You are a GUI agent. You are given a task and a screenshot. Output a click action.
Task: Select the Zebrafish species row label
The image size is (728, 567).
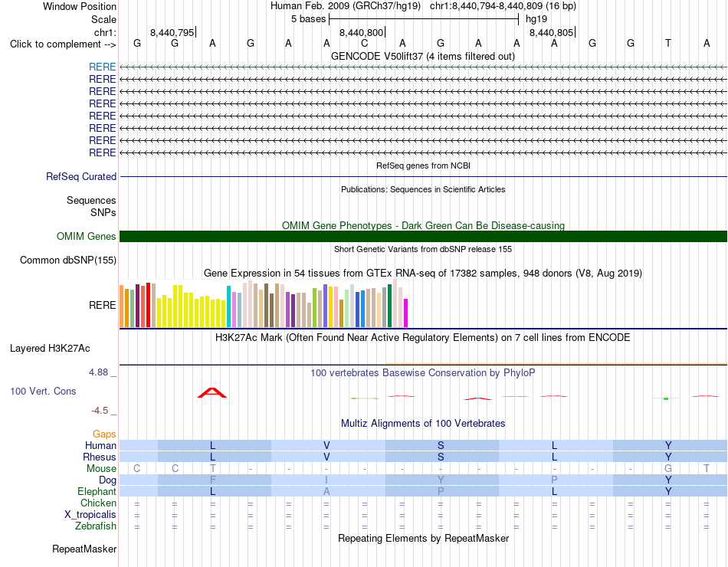click(96, 526)
